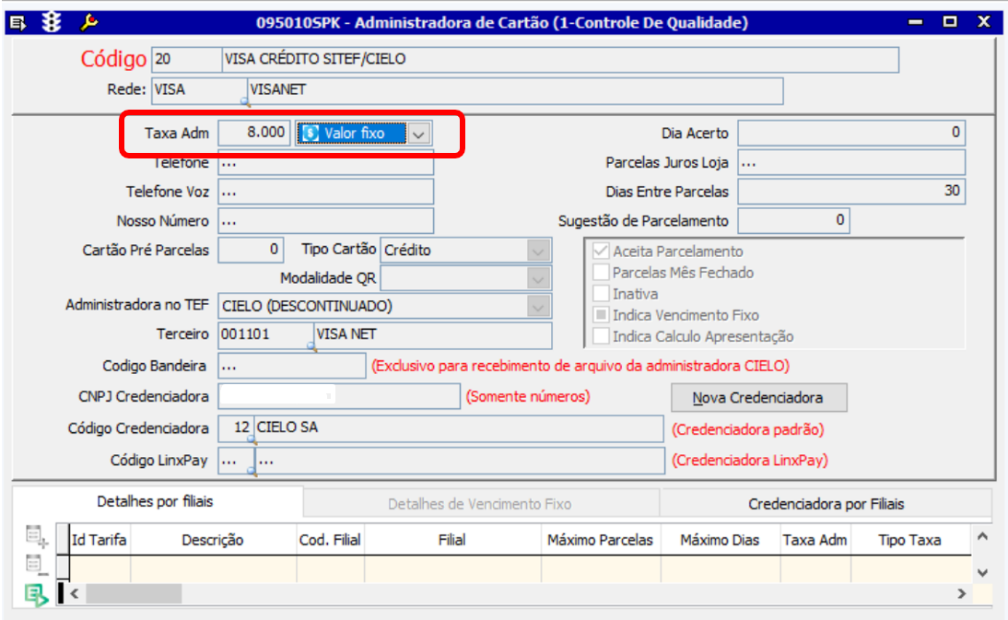
Task: Click the VISA CRÉDITO SITEF/CIELO description field
Action: click(x=560, y=59)
